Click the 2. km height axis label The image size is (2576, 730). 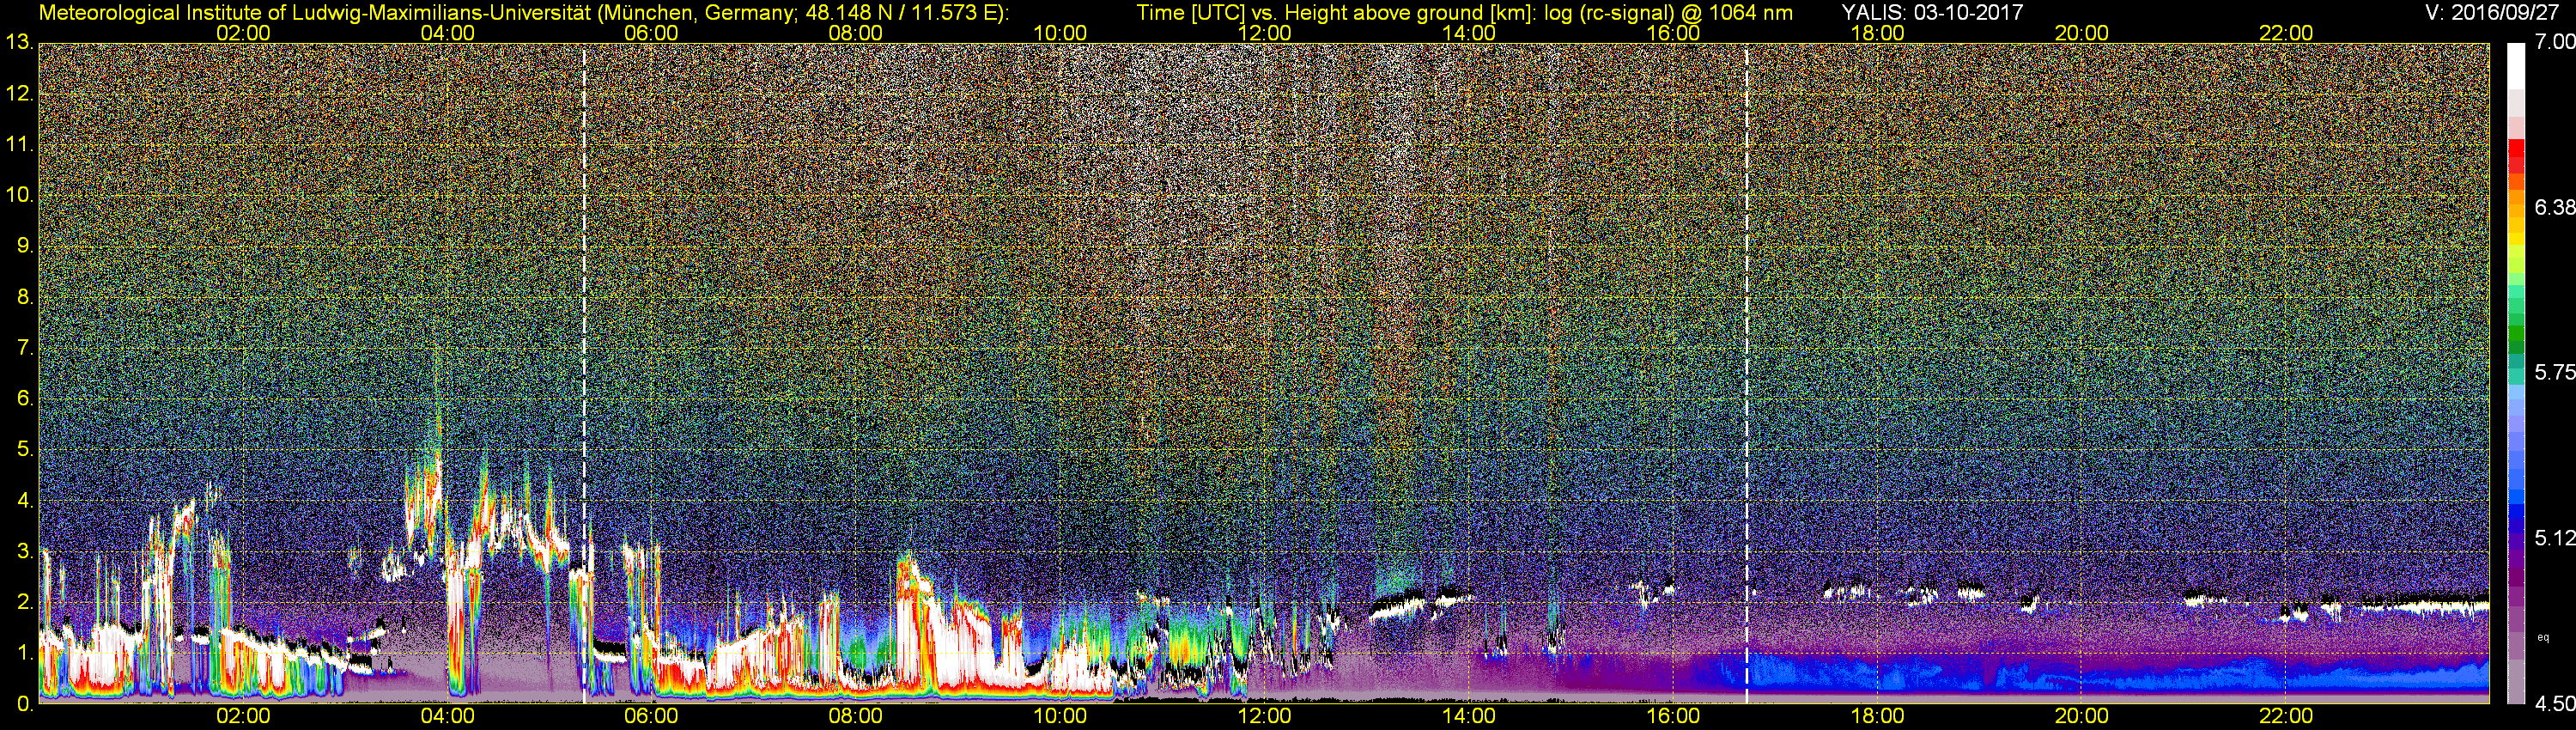(x=25, y=603)
